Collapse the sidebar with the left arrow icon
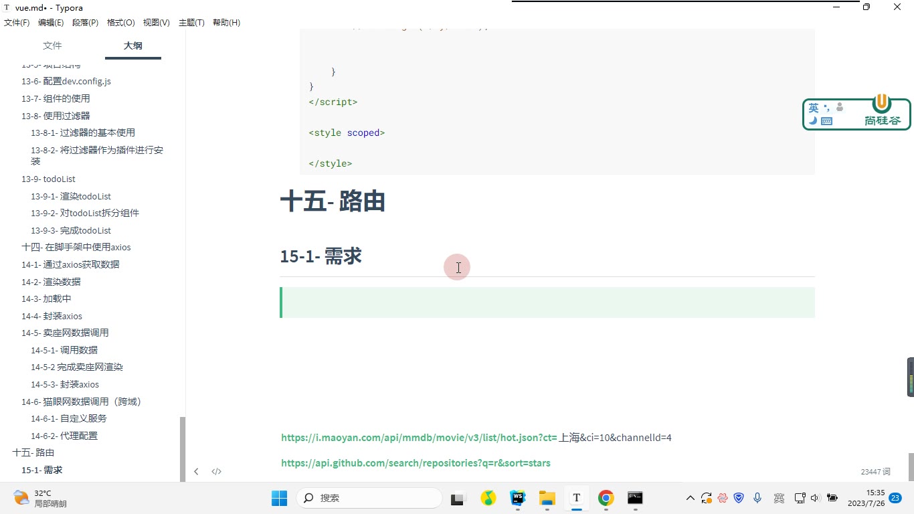Image resolution: width=914 pixels, height=514 pixels. click(x=196, y=471)
